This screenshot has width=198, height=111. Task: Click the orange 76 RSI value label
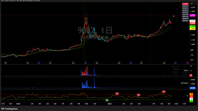point(192,94)
